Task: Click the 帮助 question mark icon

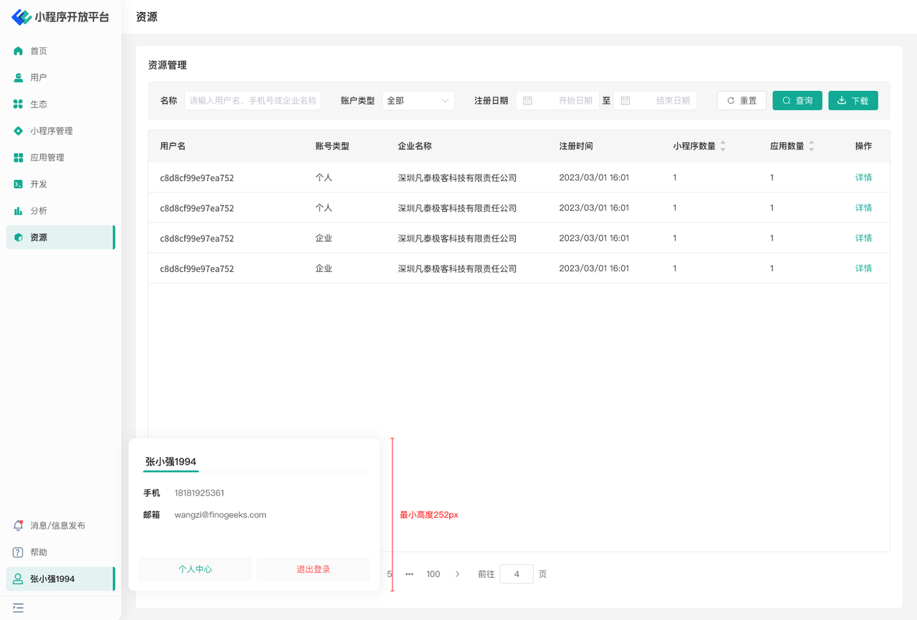Action: tap(19, 553)
